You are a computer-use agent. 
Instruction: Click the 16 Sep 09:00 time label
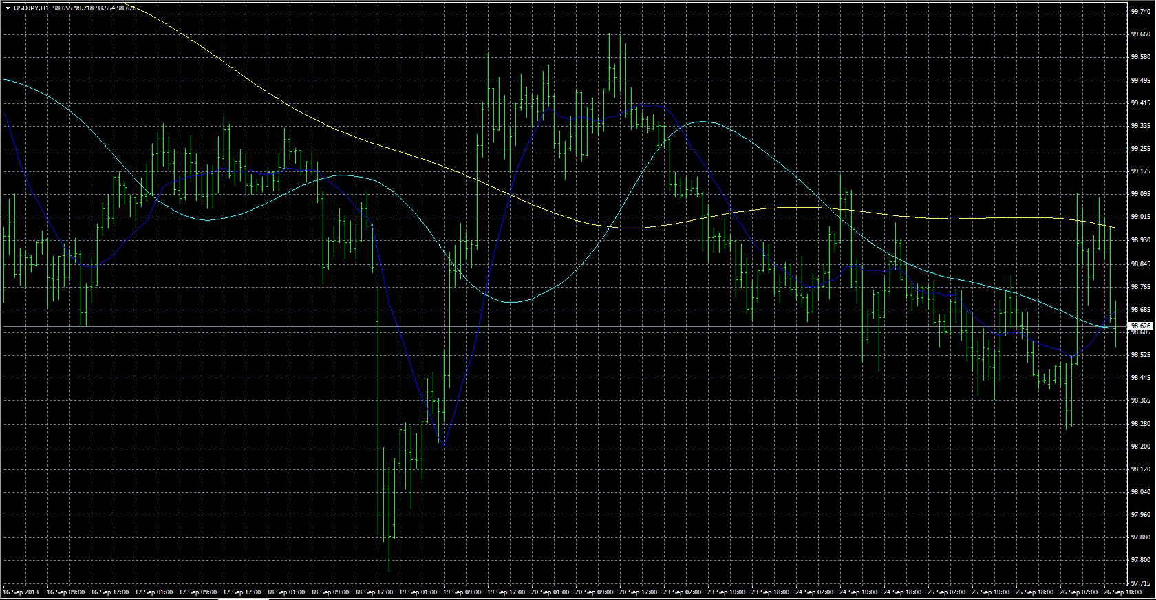[65, 592]
